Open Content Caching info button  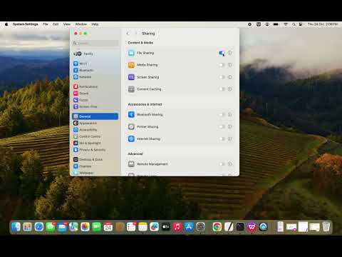click(230, 89)
